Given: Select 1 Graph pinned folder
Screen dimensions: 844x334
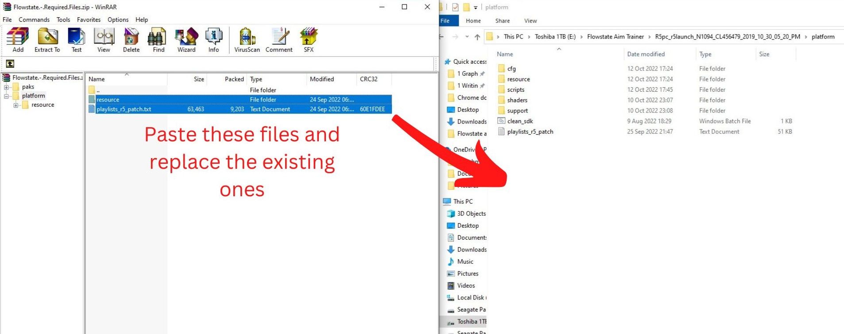Looking at the screenshot, I should click(467, 74).
